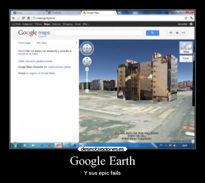Click the Acceder sign-in link
The width and height of the screenshot is (205, 183).
click(x=183, y=24)
